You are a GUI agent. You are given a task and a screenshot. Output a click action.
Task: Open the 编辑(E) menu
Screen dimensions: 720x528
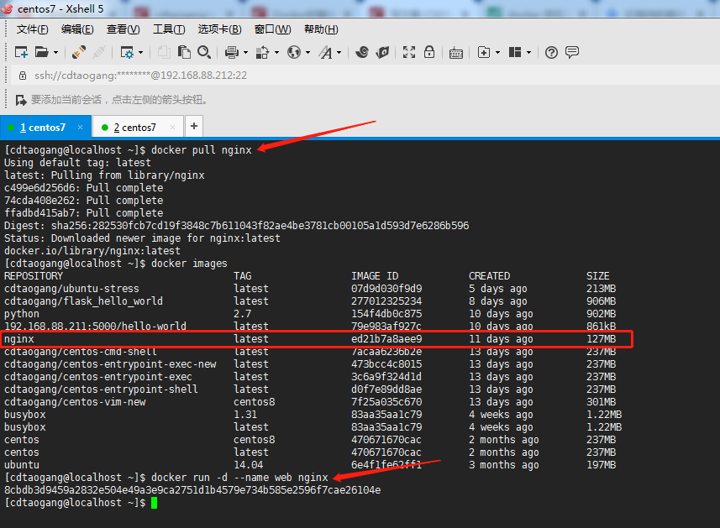click(x=77, y=29)
